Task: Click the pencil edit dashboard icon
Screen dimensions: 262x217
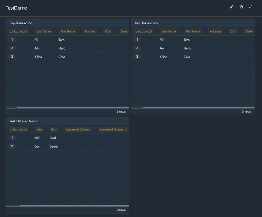Action: [x=231, y=7]
